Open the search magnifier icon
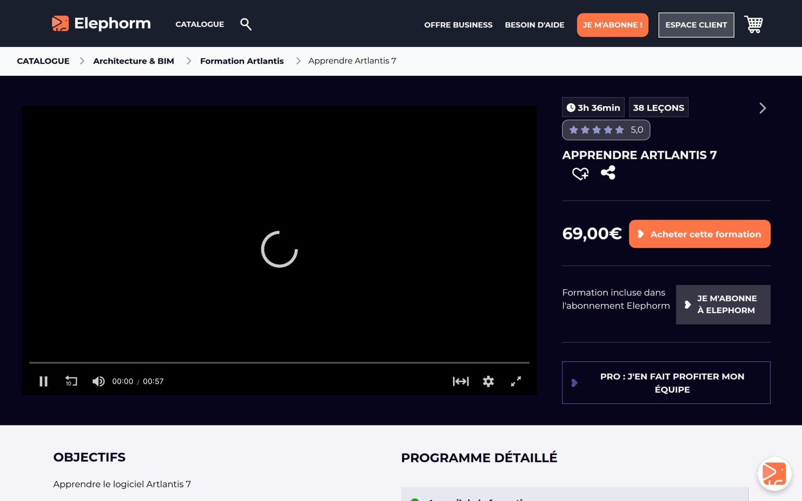Screen dimensions: 802x501 [246, 24]
